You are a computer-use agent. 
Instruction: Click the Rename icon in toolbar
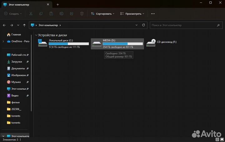62,14
